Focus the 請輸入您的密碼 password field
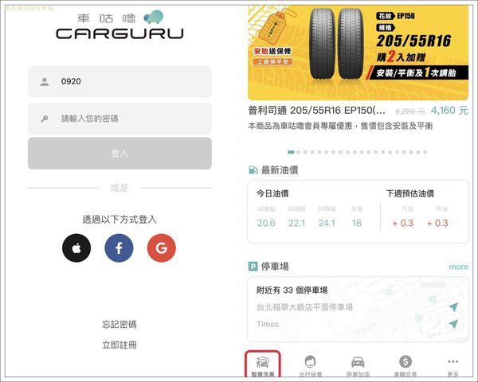This screenshot has width=478, height=382. point(119,119)
